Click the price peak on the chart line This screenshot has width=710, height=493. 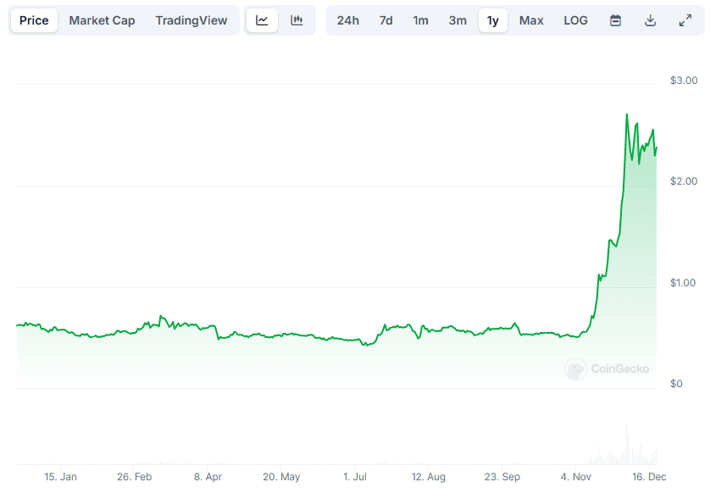coord(627,114)
